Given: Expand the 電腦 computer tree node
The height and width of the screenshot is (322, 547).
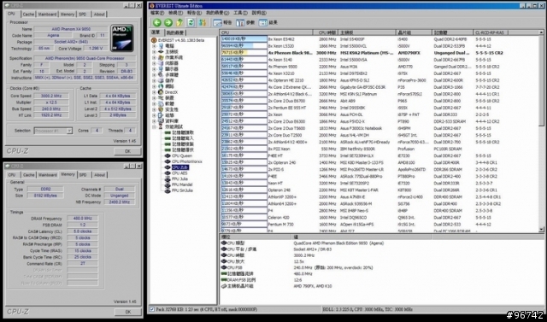Looking at the screenshot, I should pyautogui.click(x=154, y=46).
